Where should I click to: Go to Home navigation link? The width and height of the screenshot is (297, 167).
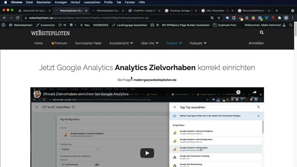pyautogui.click(x=39, y=43)
